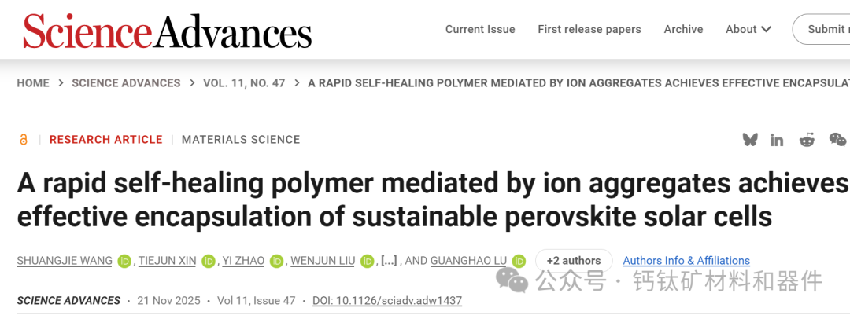Open Guanghao Lu's ORCID icon
The width and height of the screenshot is (850, 315).
pyautogui.click(x=519, y=261)
